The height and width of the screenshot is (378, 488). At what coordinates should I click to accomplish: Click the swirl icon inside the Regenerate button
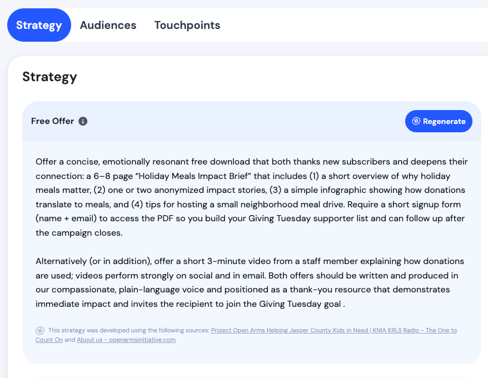click(x=416, y=121)
